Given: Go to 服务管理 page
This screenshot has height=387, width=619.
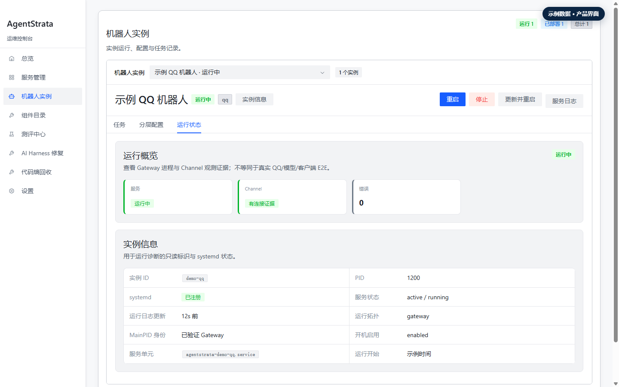Looking at the screenshot, I should click(43, 77).
